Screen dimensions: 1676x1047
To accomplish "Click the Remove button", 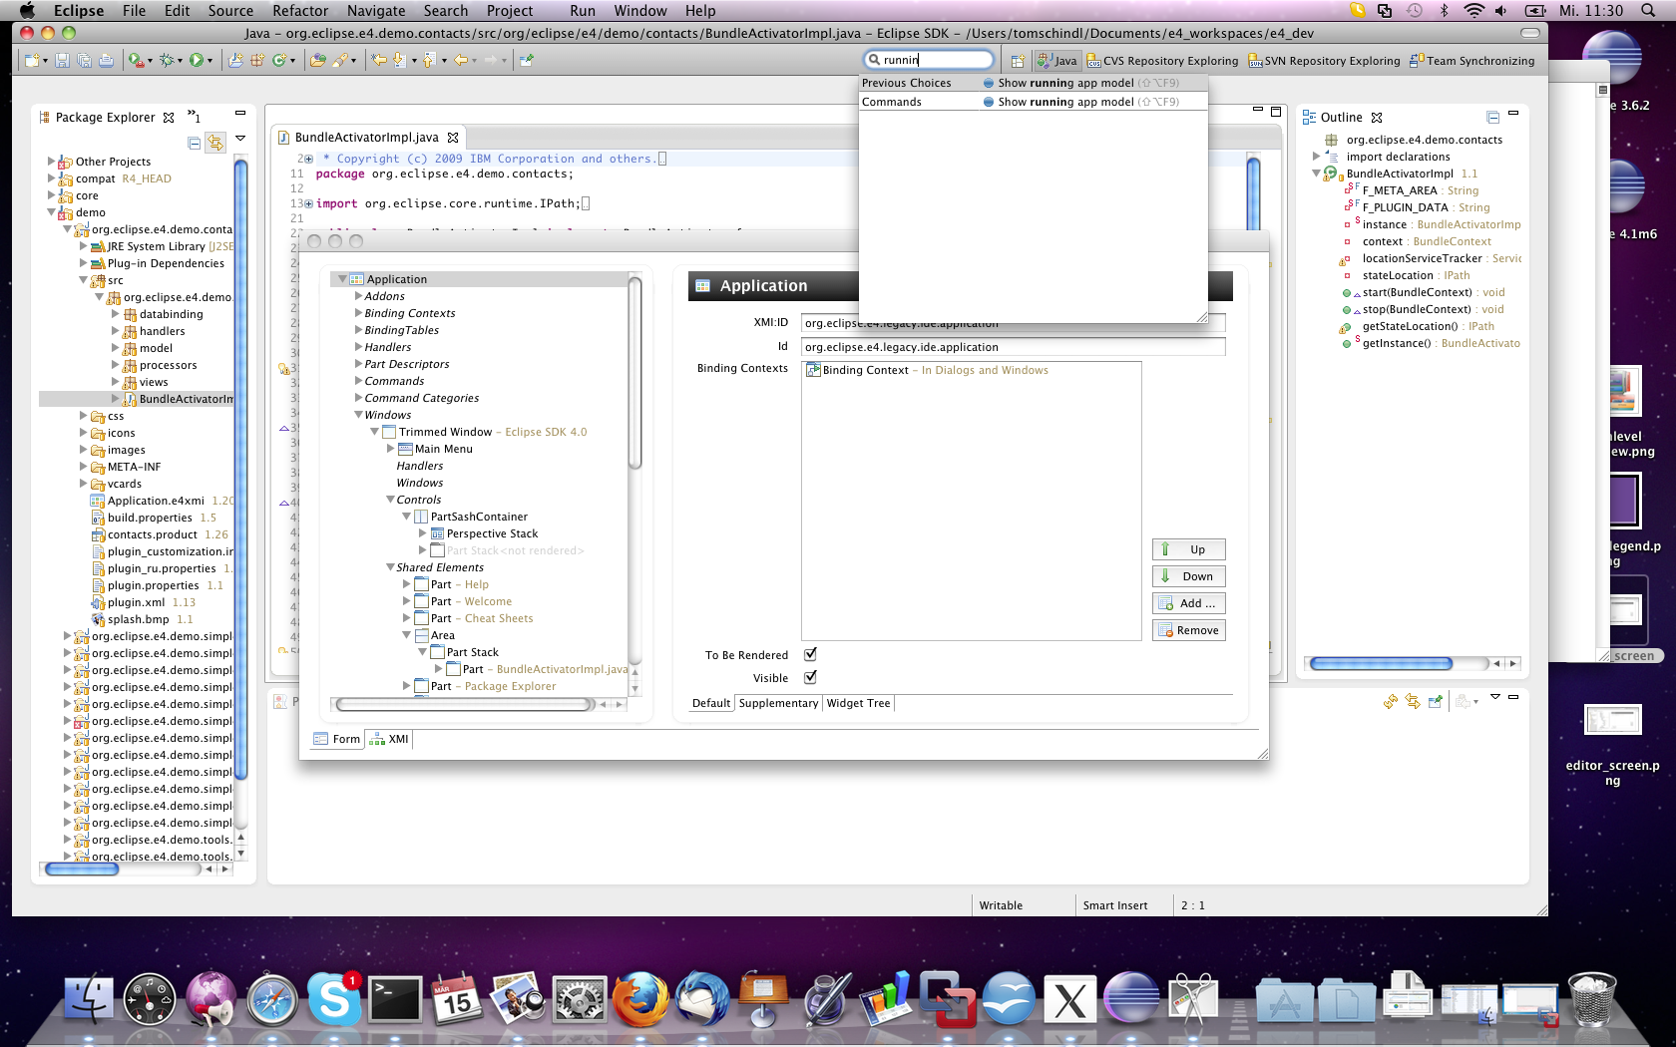I will (x=1188, y=630).
